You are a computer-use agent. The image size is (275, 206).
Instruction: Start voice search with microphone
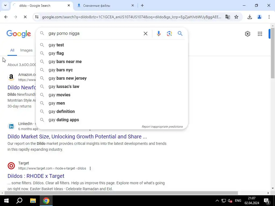(x=158, y=34)
